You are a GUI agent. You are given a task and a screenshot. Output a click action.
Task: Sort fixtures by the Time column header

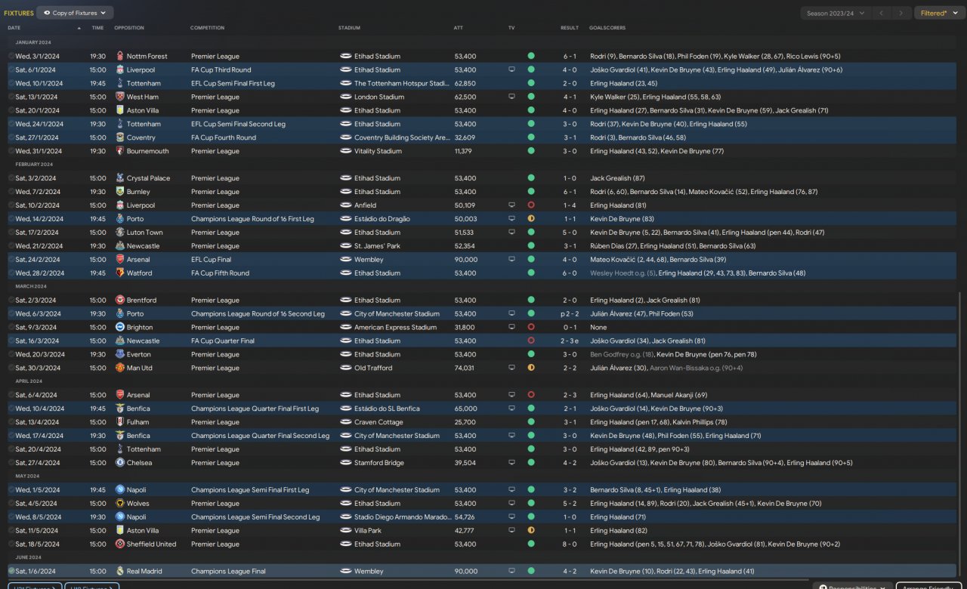point(97,28)
